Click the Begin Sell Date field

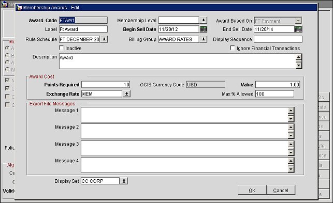[179, 29]
